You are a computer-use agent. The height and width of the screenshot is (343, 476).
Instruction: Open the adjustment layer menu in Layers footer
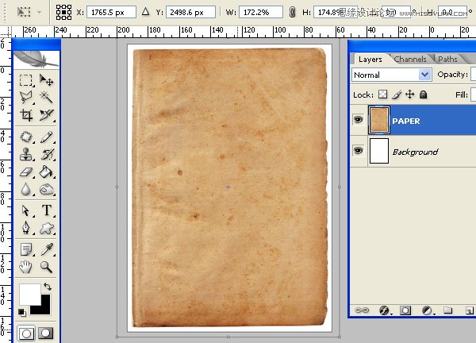pos(426,310)
